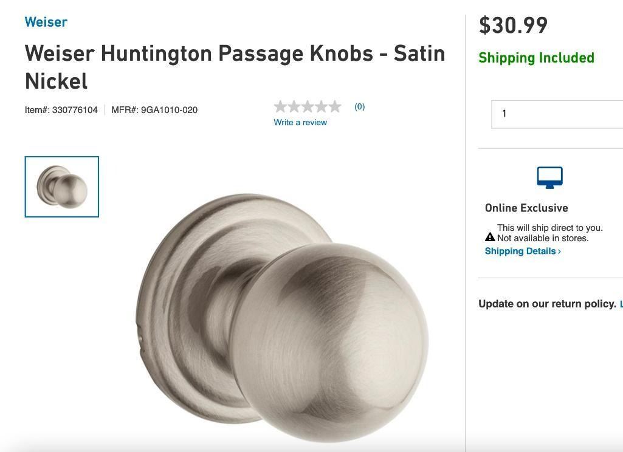Viewport: 623px width, 452px height.
Task: Select the third rating star
Action: click(308, 107)
